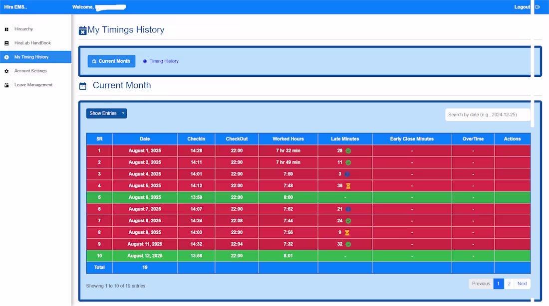Select the Current Month tab
Viewport: 549px width, 306px height.
pos(111,61)
